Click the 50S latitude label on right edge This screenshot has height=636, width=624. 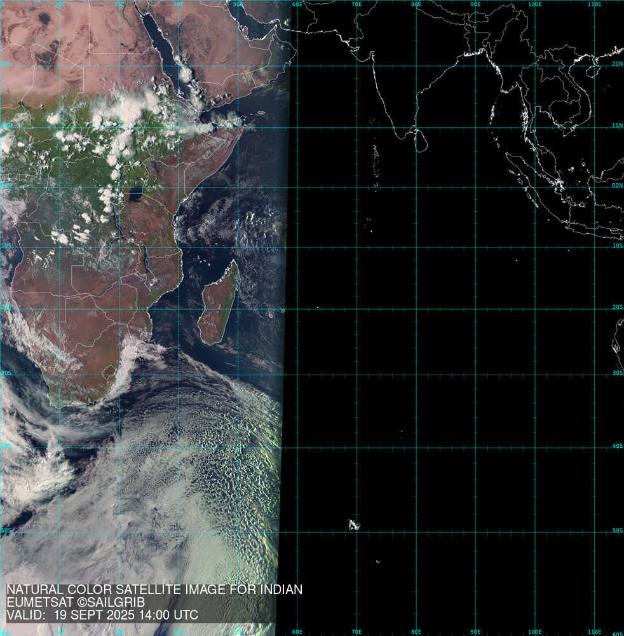click(x=617, y=530)
